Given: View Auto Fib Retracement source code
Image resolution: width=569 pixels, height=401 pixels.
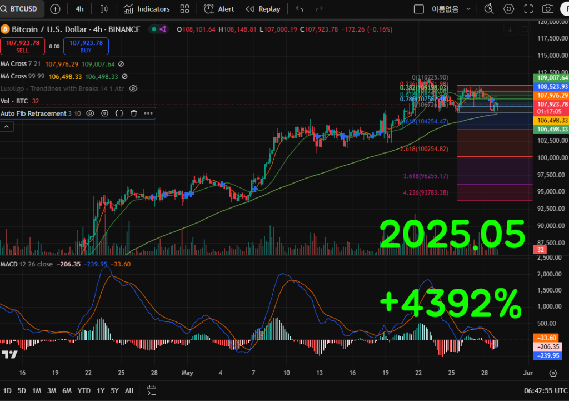Looking at the screenshot, I should click(x=119, y=113).
